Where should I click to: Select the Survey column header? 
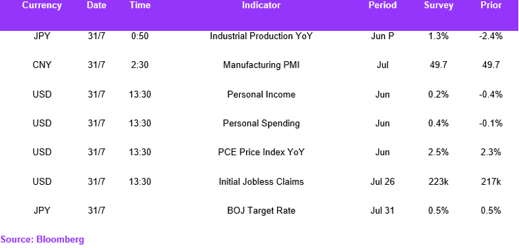tap(439, 5)
